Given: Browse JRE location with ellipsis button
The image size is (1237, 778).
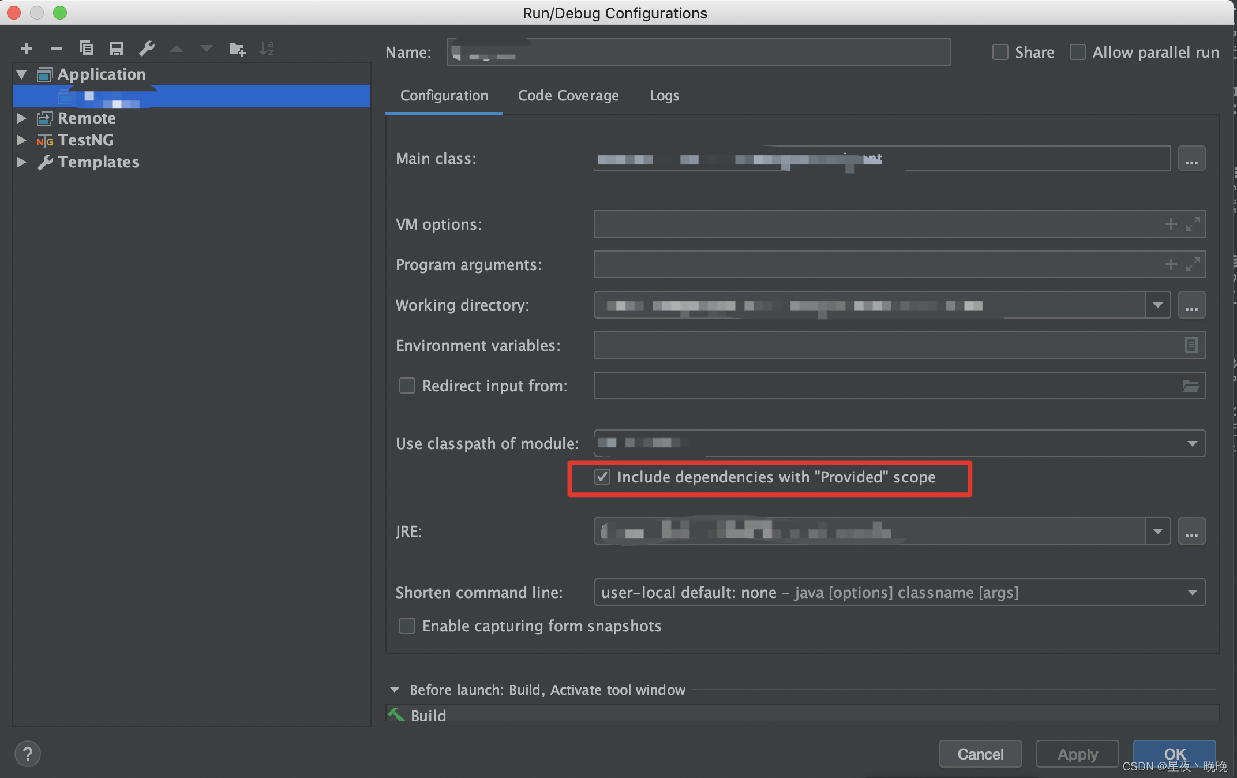Looking at the screenshot, I should click(x=1191, y=532).
